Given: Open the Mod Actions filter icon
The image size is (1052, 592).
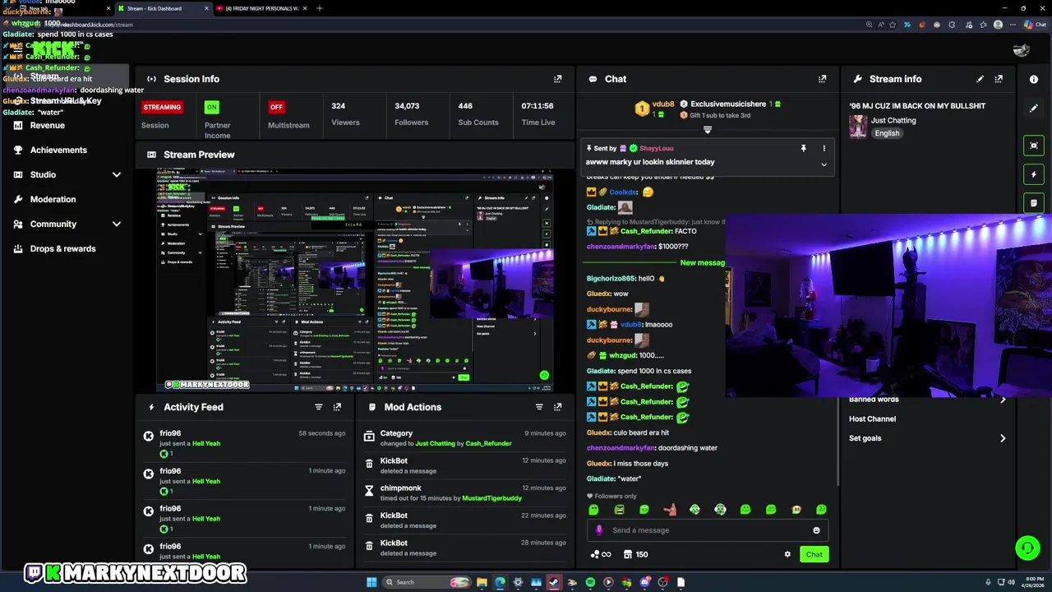Looking at the screenshot, I should 539,407.
